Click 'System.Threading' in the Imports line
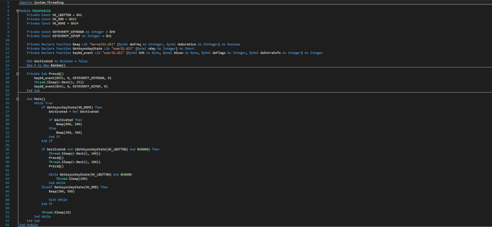The image size is (492, 227). (x=49, y=2)
